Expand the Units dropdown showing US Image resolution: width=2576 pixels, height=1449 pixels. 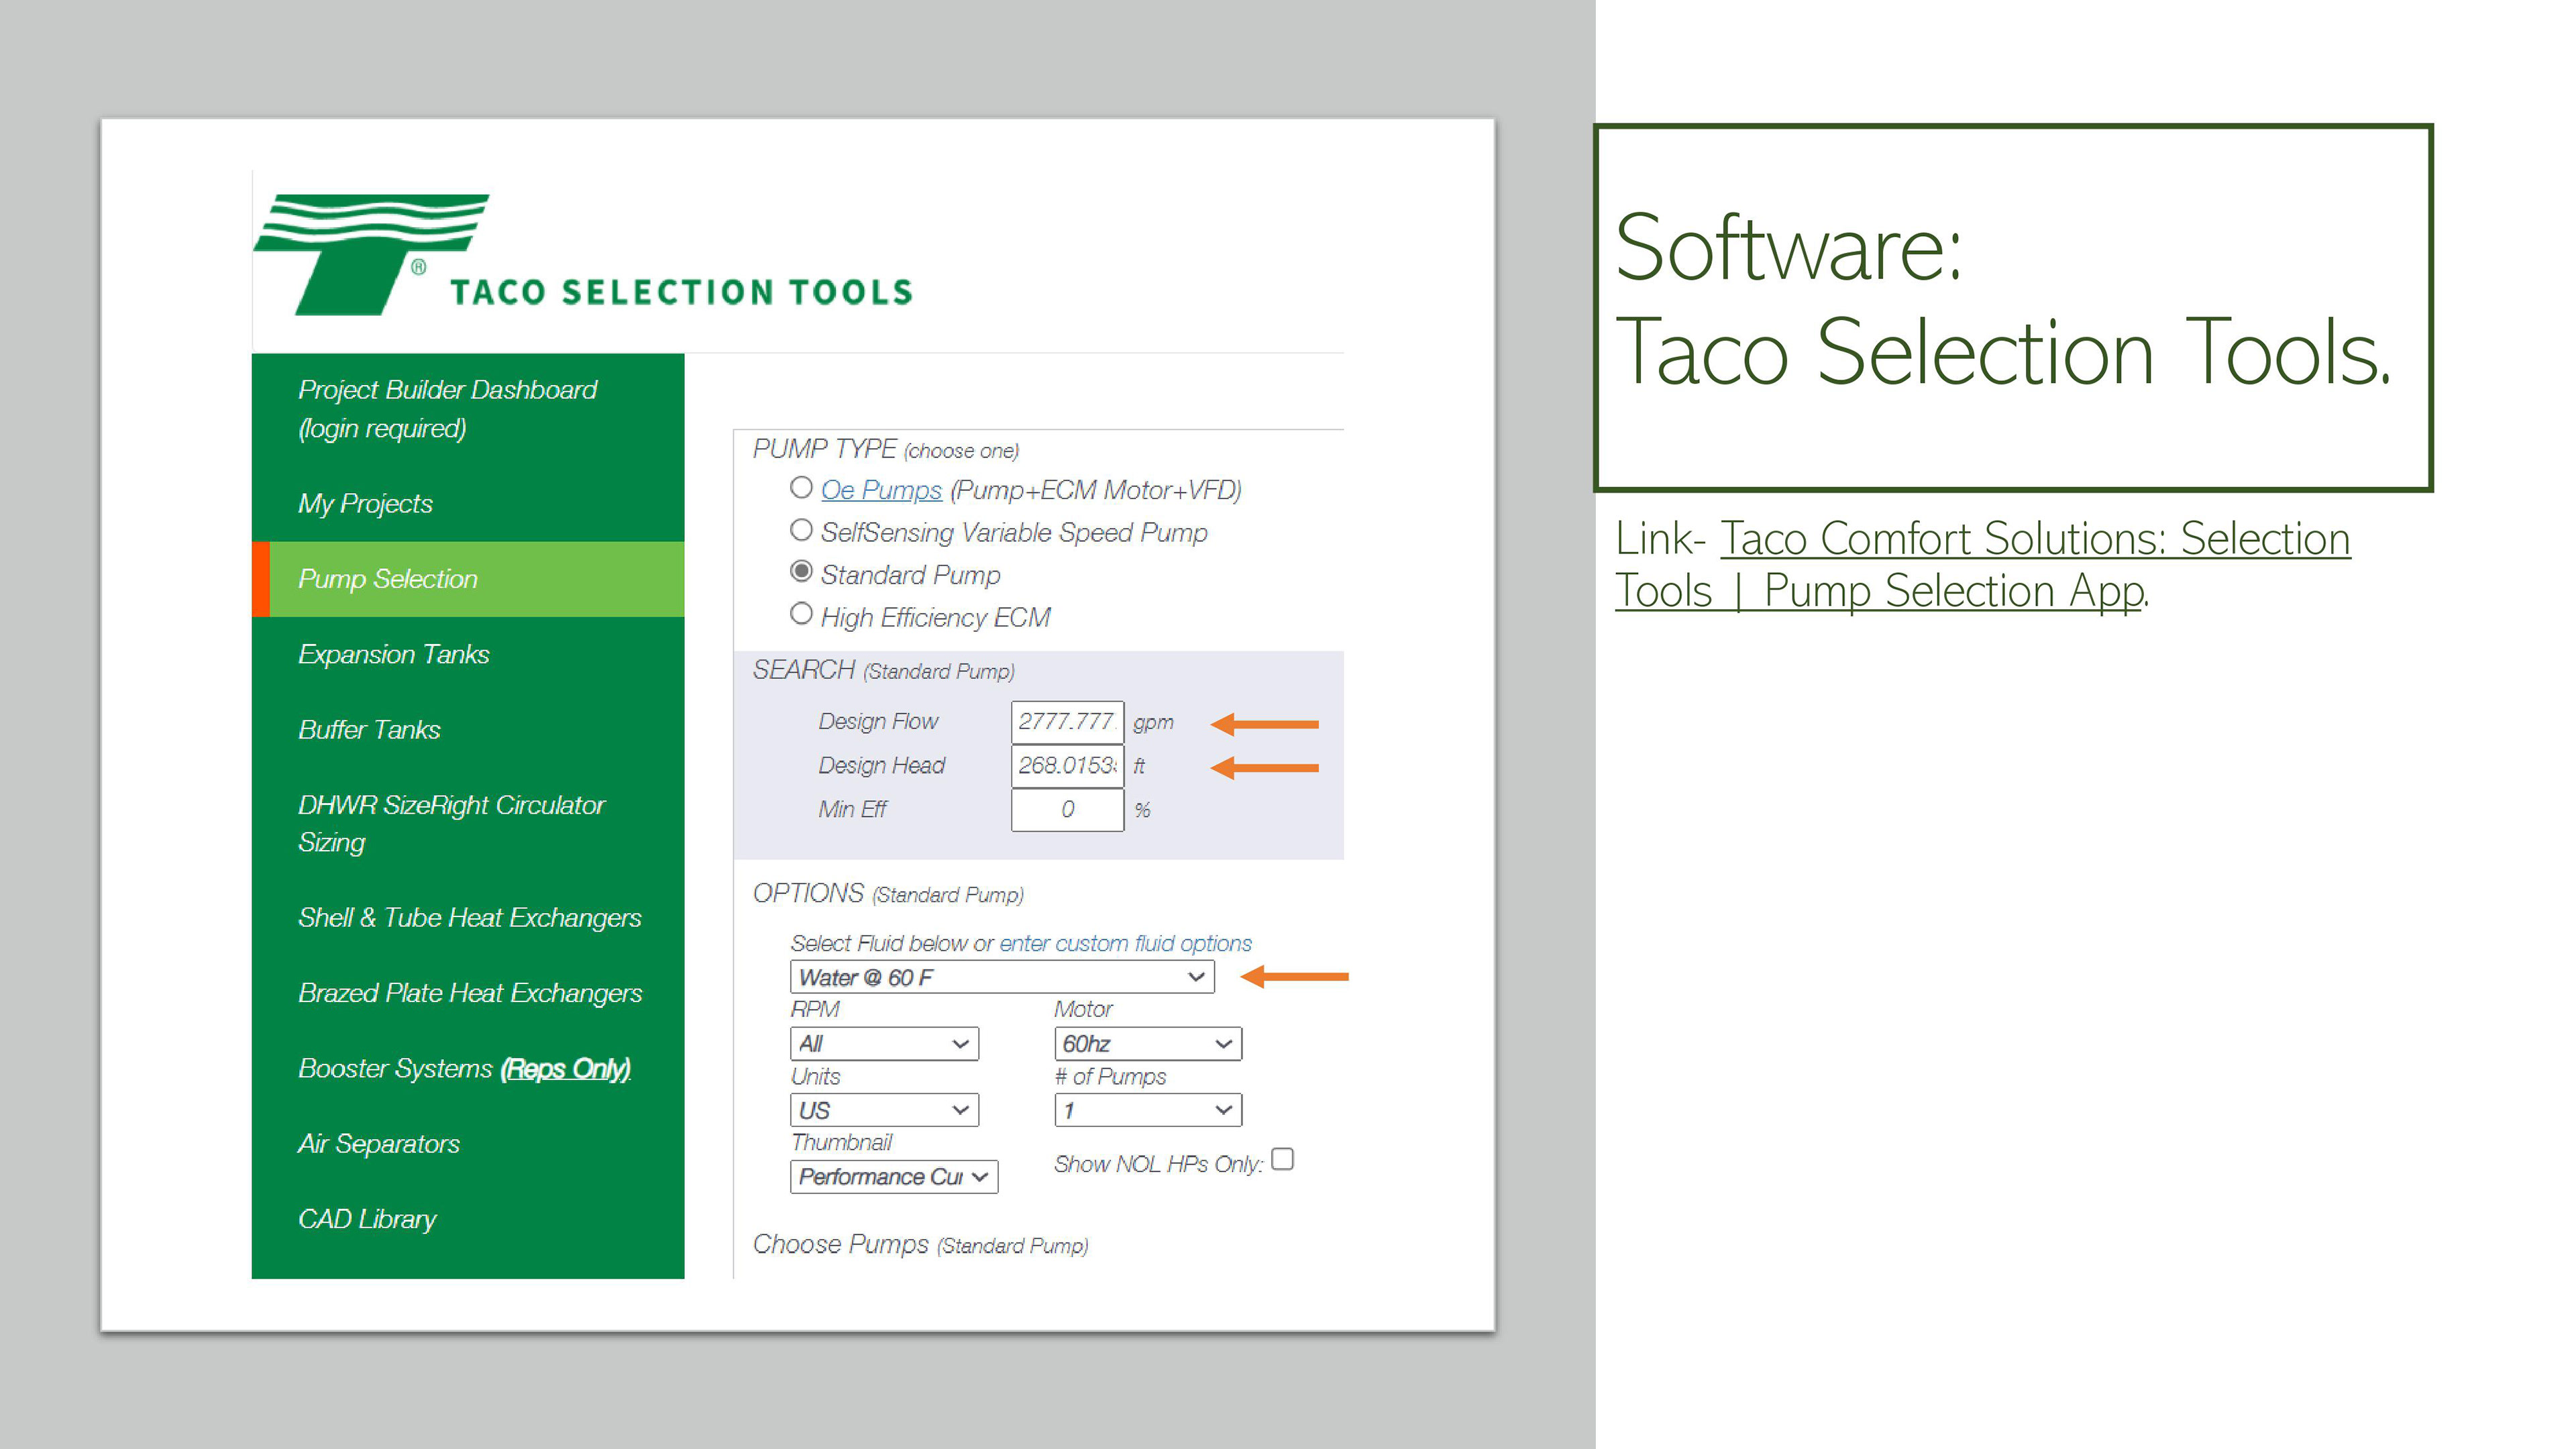click(883, 1110)
